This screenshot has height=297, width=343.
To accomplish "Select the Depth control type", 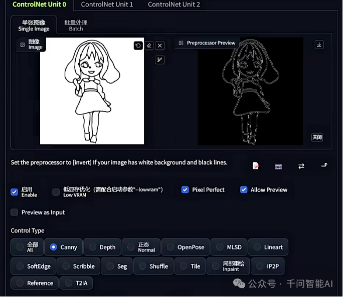I will (102, 247).
